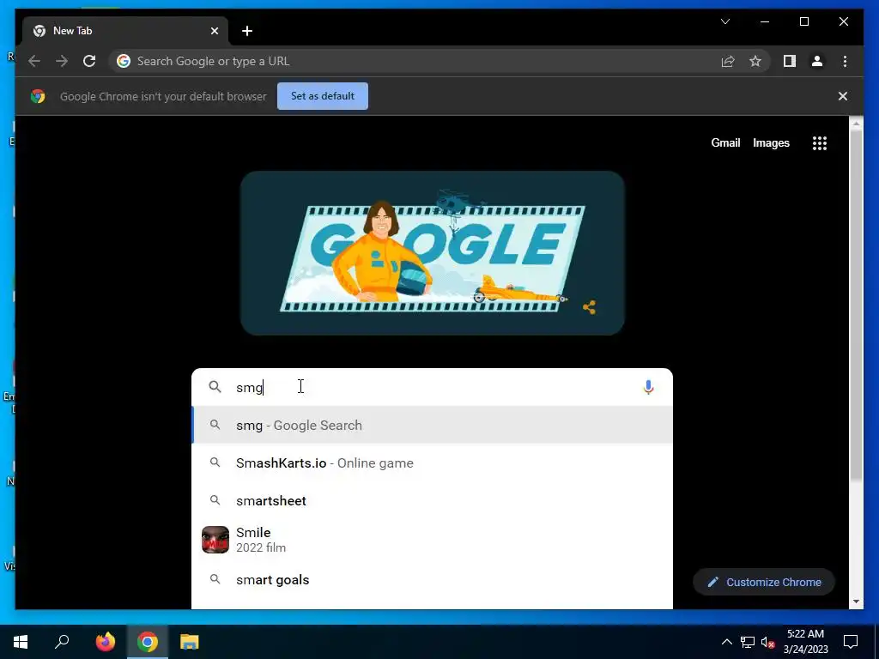Click the search box containing smg
The height and width of the screenshot is (659, 879).
[x=432, y=387]
